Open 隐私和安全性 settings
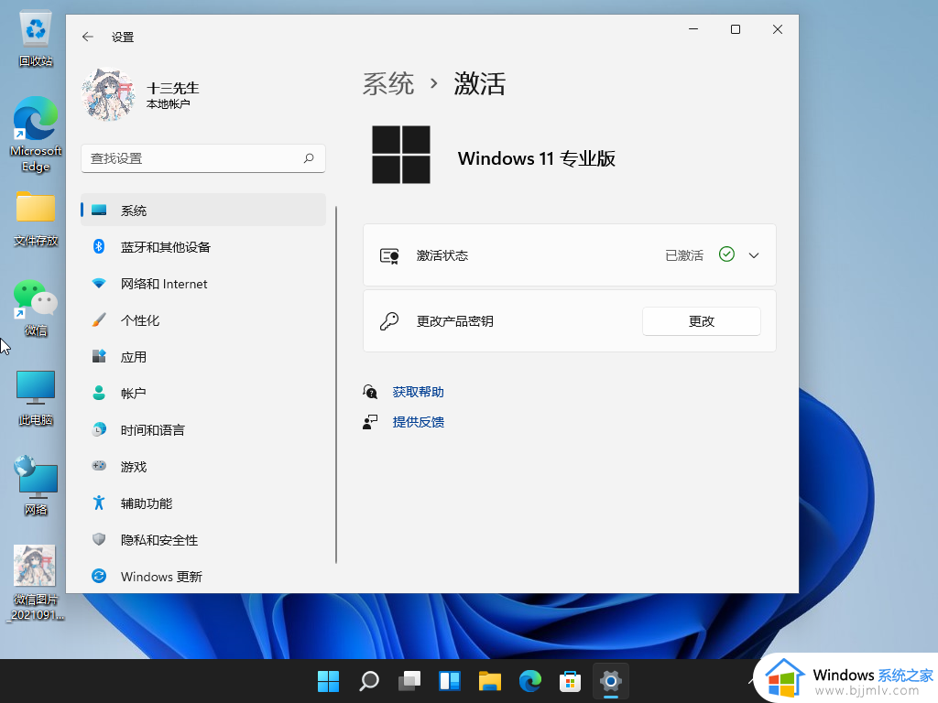The image size is (938, 703). 202,540
